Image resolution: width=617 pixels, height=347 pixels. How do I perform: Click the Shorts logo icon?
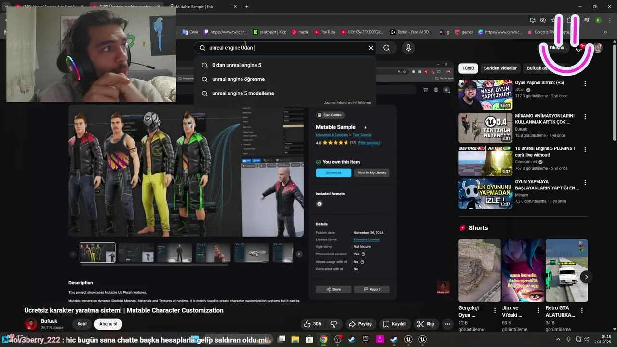pos(463,228)
